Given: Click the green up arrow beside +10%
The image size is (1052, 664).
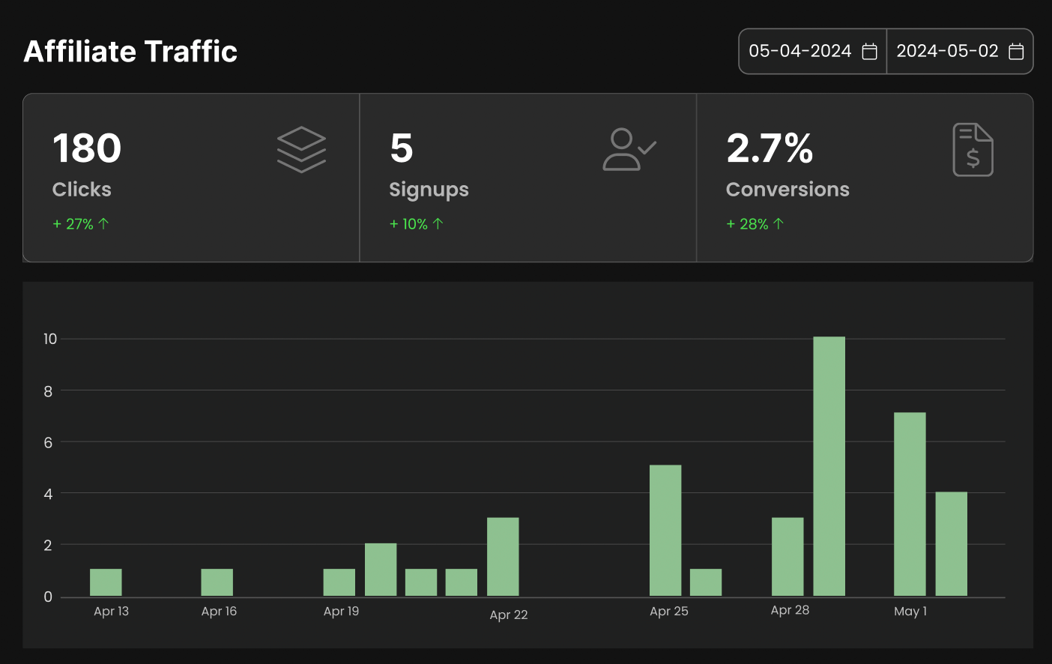Looking at the screenshot, I should click(x=438, y=223).
